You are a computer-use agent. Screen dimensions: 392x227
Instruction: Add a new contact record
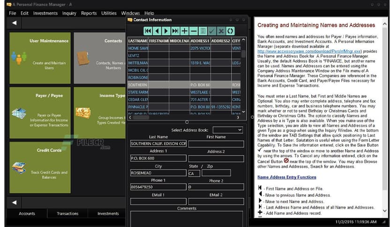click(x=184, y=31)
